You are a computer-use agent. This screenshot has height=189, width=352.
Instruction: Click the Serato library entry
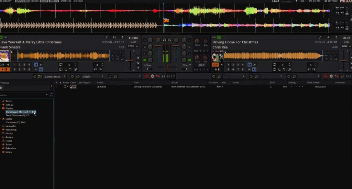(x=9, y=152)
